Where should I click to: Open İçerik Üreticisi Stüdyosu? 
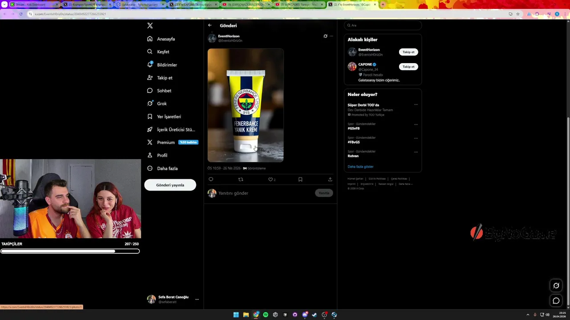pyautogui.click(x=171, y=130)
